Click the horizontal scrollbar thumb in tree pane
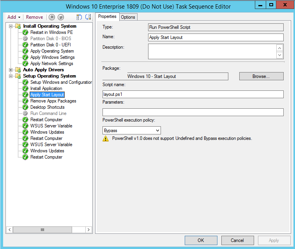The height and width of the screenshot is (249, 295). pyautogui.click(x=42, y=230)
